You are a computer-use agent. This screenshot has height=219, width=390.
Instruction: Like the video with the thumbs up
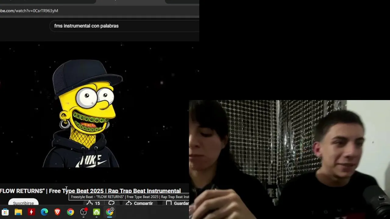(93, 203)
